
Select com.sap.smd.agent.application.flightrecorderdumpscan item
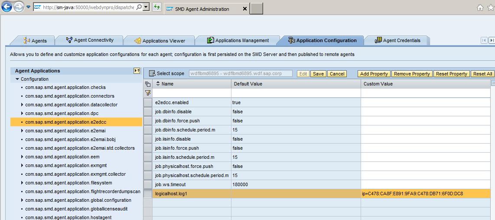pyautogui.click(x=83, y=191)
